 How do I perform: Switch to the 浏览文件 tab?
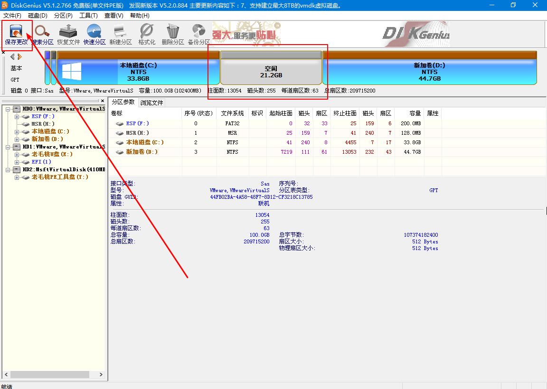[x=152, y=103]
